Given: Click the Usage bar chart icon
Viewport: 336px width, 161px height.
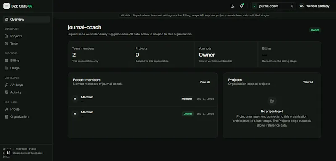Looking at the screenshot, I should (x=7, y=68).
